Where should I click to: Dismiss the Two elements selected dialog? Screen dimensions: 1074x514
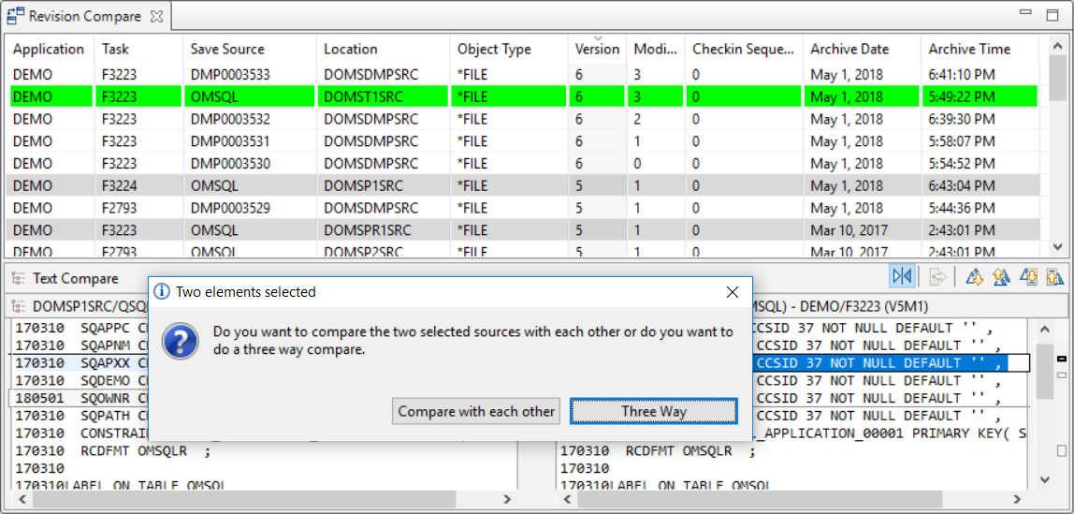coord(733,292)
